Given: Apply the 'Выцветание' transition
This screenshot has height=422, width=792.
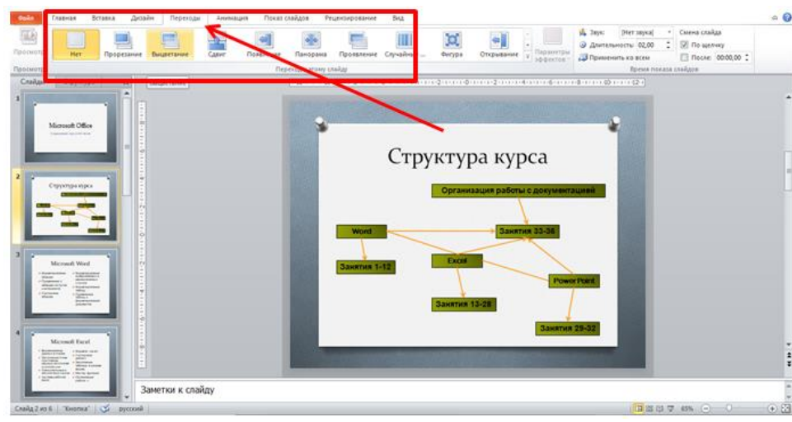Looking at the screenshot, I should pyautogui.click(x=171, y=45).
